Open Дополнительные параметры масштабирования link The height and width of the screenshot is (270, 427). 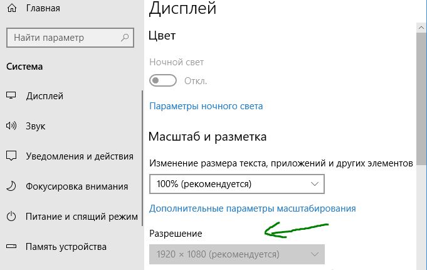click(x=253, y=208)
